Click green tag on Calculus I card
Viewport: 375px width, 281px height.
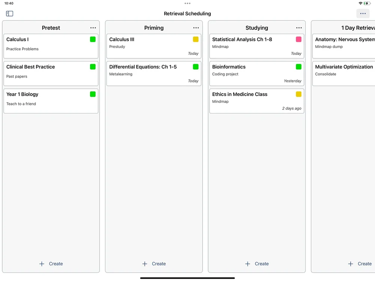pos(93,39)
